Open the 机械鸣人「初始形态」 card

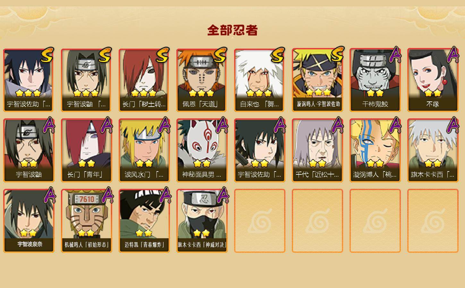[x=86, y=221]
